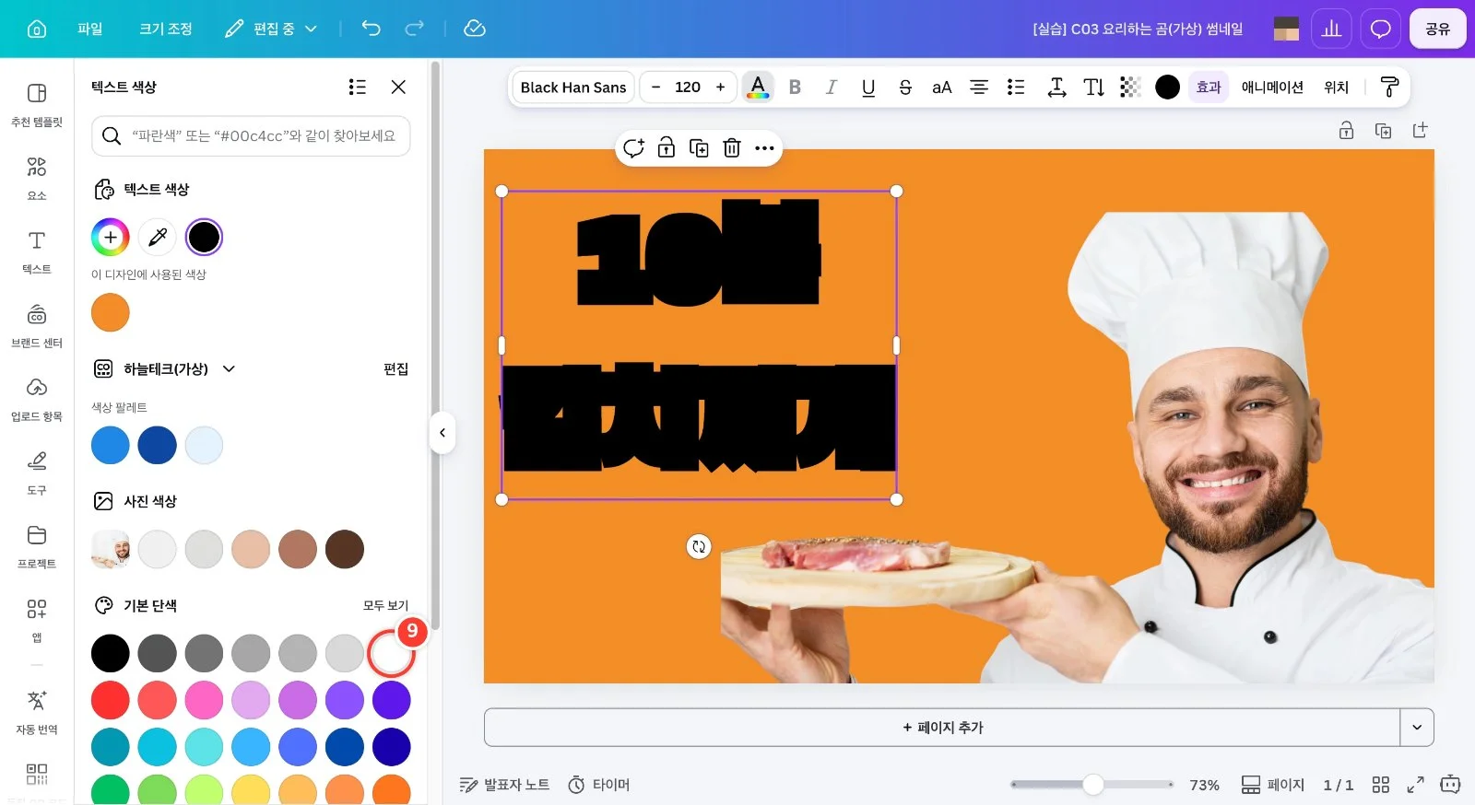Viewport: 1475px width, 805px height.
Task: Click 모두 보기 link
Action: 385,605
